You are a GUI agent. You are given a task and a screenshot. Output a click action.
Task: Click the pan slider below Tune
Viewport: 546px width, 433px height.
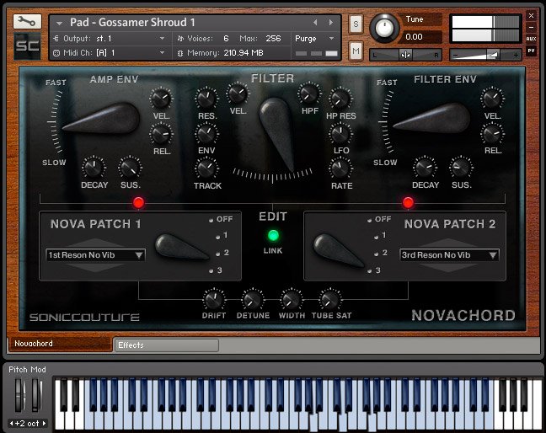point(406,54)
